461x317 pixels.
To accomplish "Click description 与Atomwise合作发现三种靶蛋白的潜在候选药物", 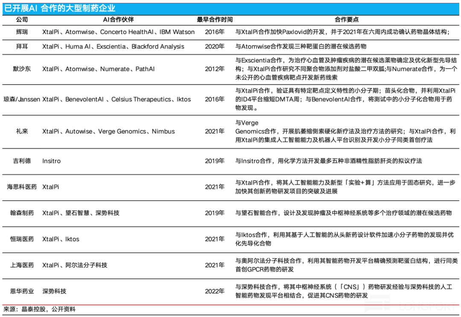I will (x=301, y=47).
